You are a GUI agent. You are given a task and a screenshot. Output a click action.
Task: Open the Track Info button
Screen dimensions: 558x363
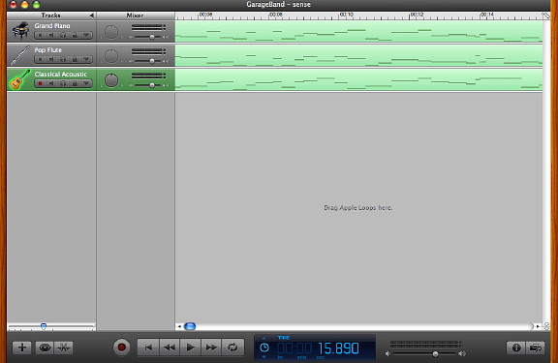point(516,348)
